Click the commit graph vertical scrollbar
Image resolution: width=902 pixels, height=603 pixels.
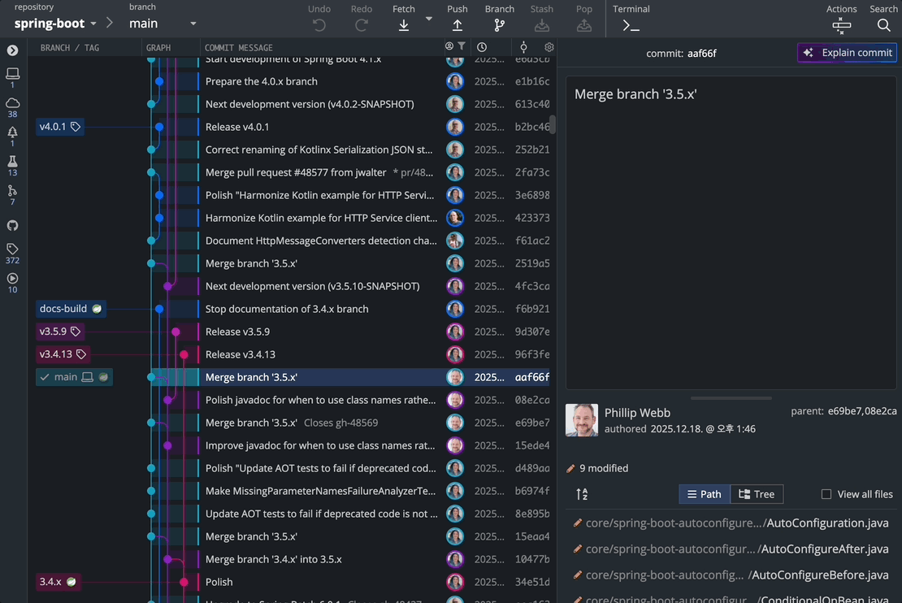[553, 124]
